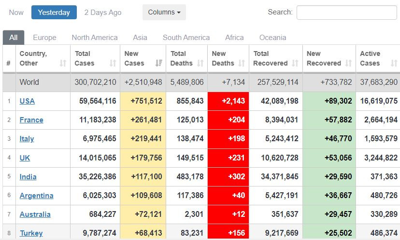The height and width of the screenshot is (240, 400).
Task: Open the France country link
Action: click(x=31, y=120)
